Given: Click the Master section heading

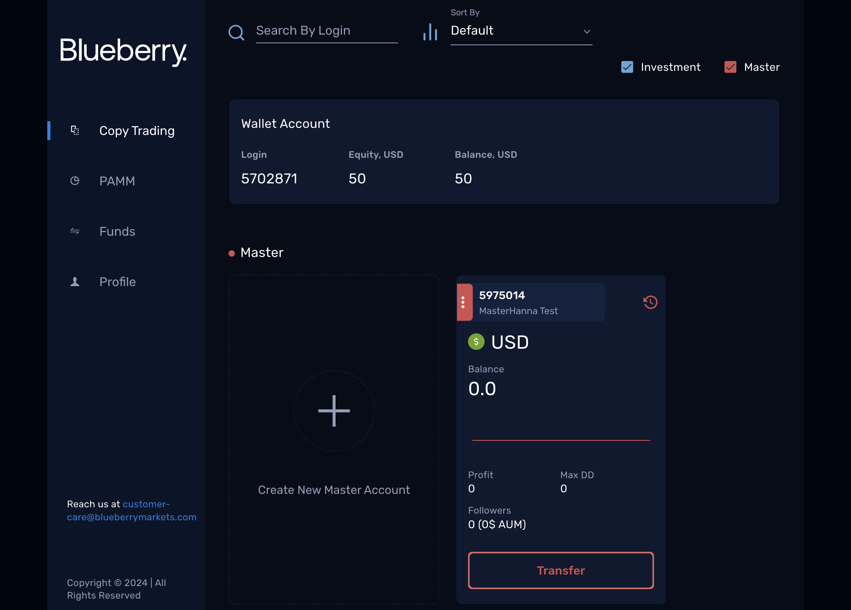Looking at the screenshot, I should pos(262,253).
